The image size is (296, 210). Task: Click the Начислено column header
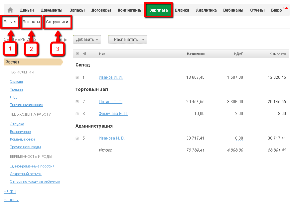tap(196, 54)
